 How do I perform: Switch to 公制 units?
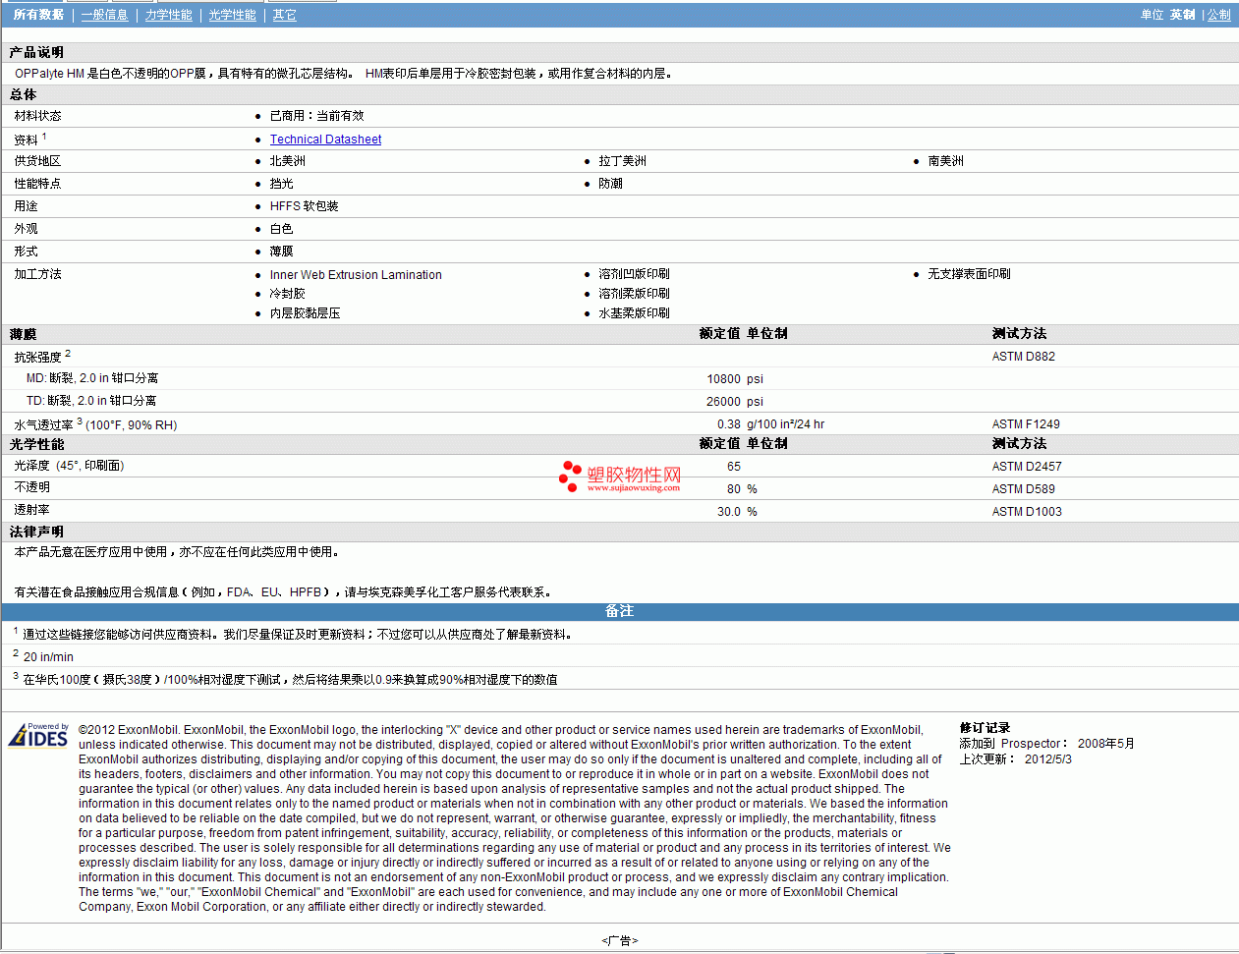(x=1218, y=15)
